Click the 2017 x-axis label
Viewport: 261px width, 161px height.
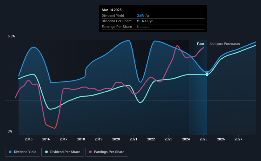pyautogui.click(x=64, y=139)
